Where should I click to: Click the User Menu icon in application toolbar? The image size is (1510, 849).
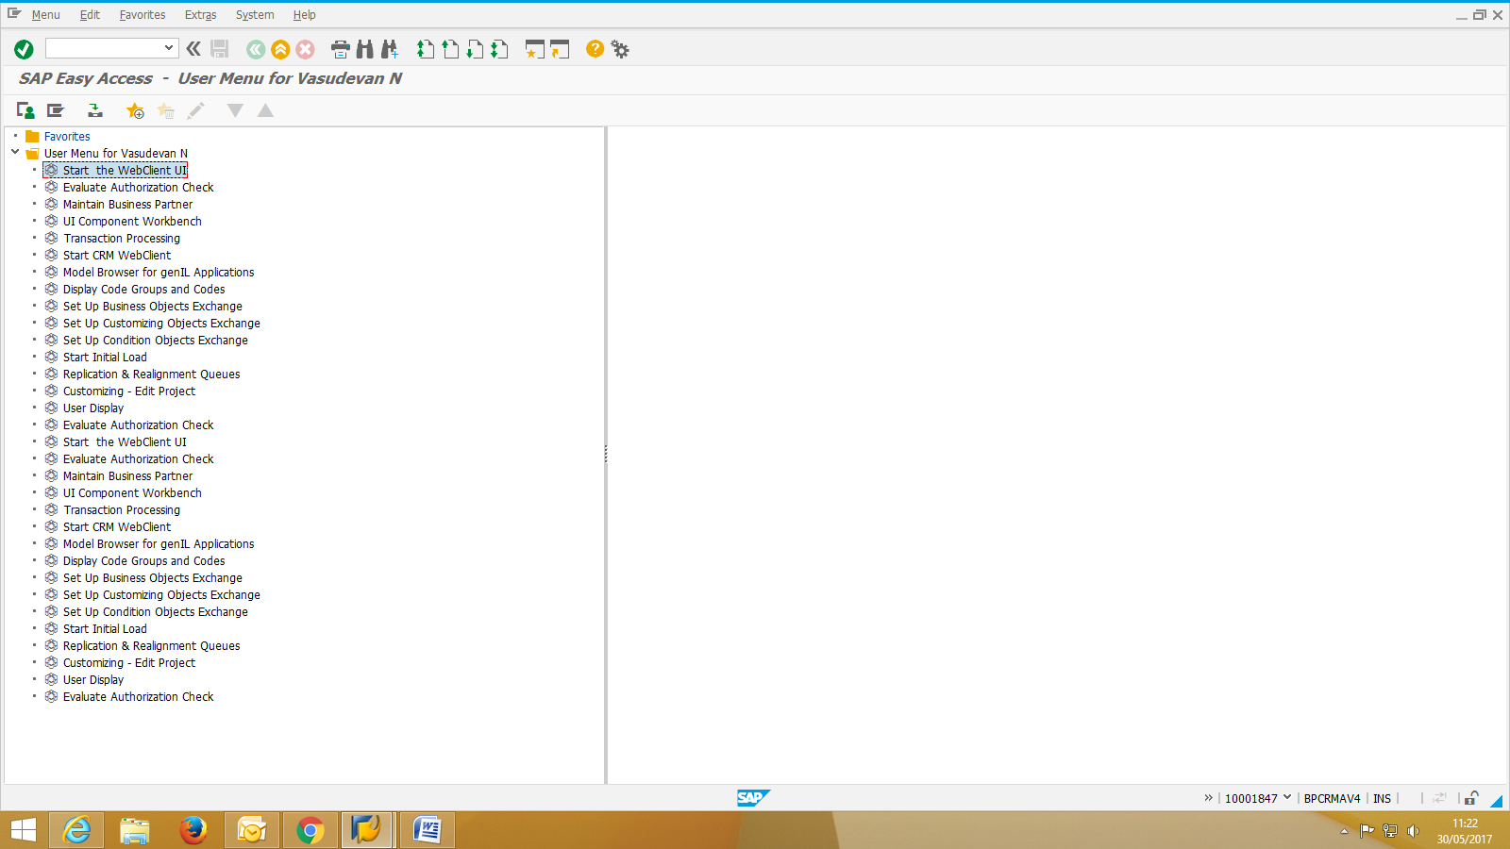coord(25,110)
